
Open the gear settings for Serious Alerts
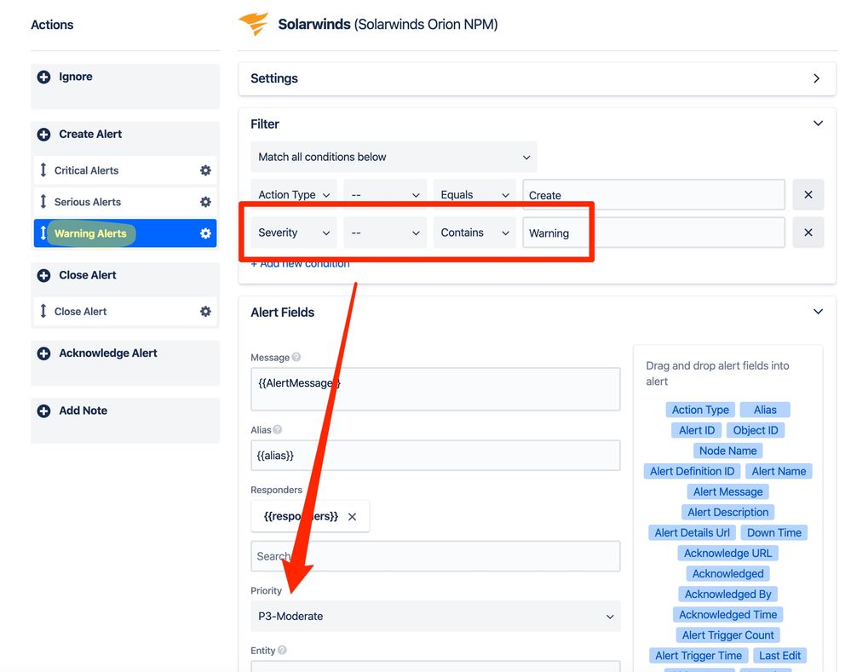pos(205,202)
